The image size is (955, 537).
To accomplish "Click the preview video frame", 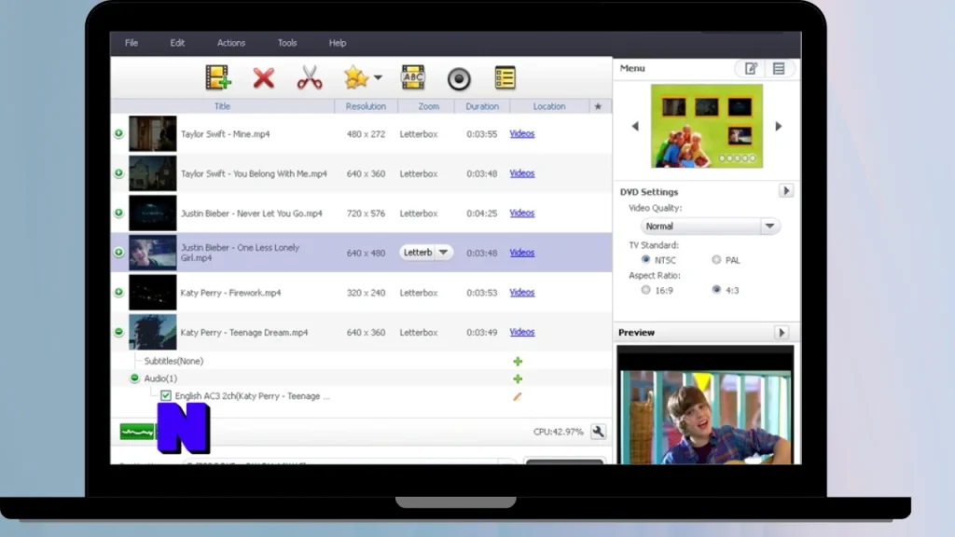I will [x=705, y=406].
